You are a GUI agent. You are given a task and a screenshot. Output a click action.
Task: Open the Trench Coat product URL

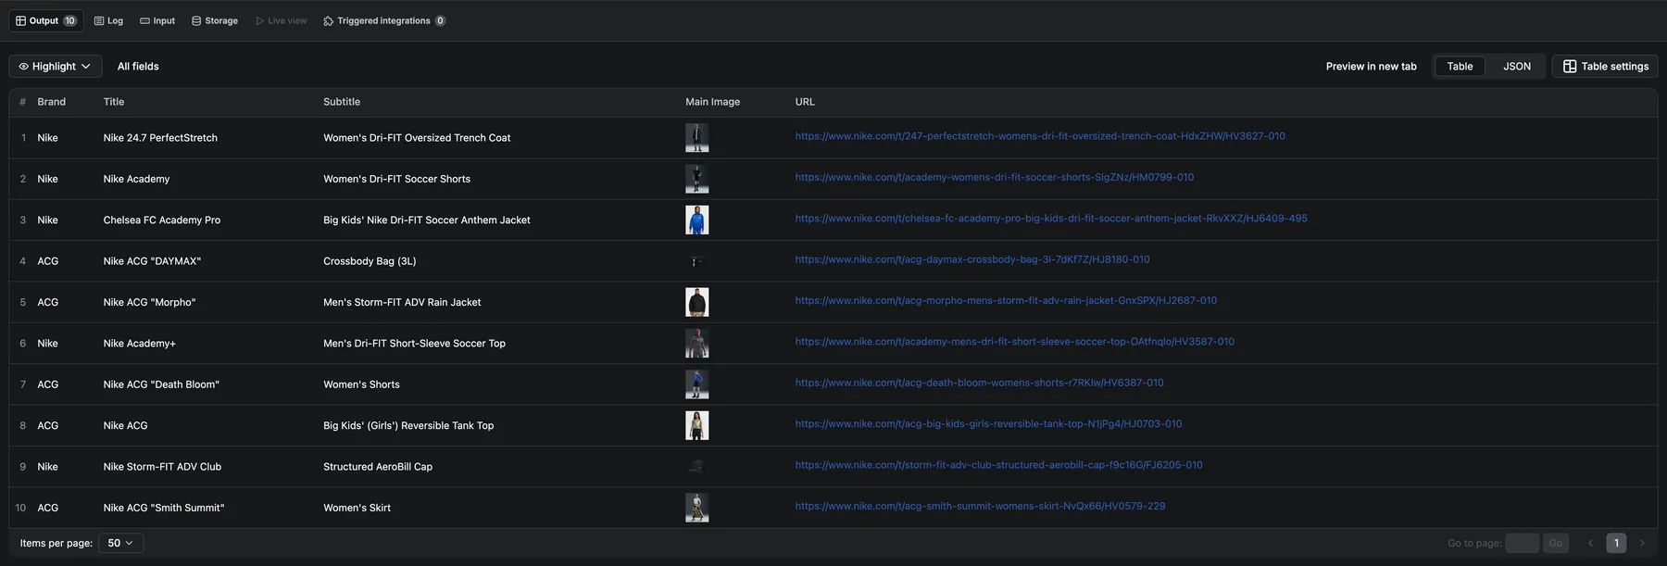pos(1040,136)
